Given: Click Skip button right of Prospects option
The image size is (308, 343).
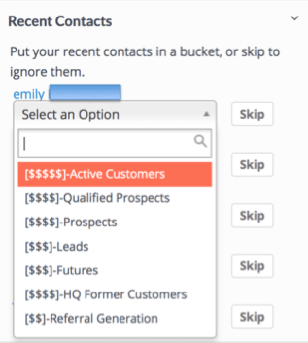Looking at the screenshot, I should point(252,216).
